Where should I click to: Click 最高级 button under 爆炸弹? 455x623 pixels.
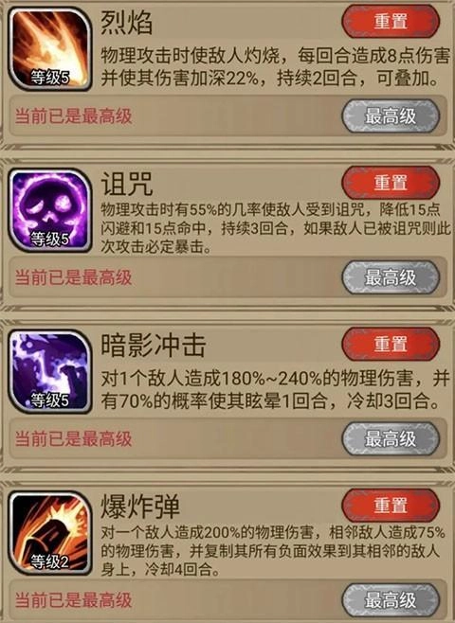(391, 600)
